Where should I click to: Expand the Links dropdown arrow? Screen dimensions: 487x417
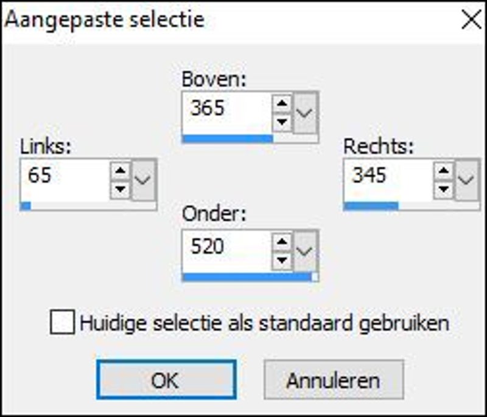144,179
